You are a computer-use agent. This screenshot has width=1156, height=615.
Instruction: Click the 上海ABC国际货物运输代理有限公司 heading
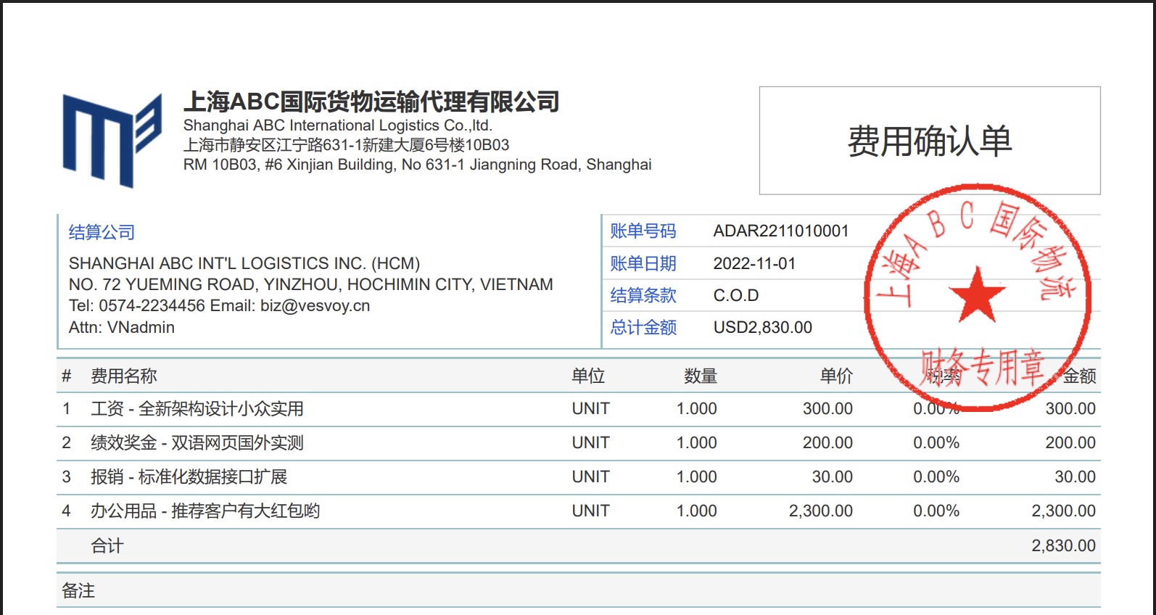pyautogui.click(x=371, y=102)
